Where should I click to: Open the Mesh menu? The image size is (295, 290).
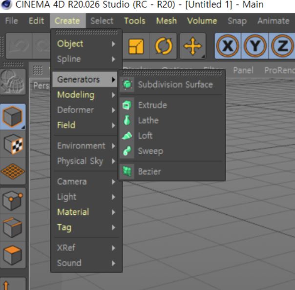coord(167,21)
